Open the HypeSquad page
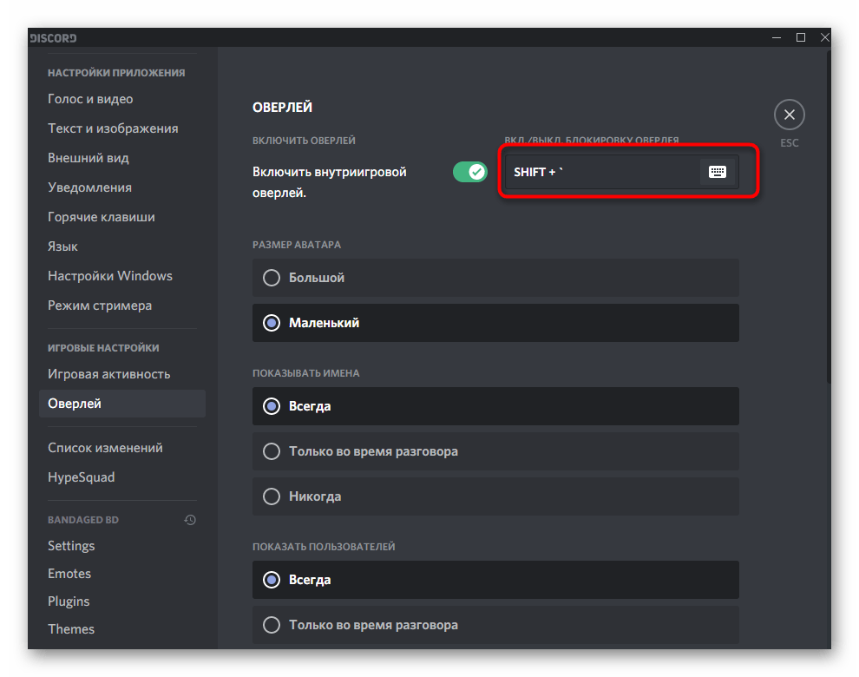Screen dimensions: 859x677 pos(81,477)
